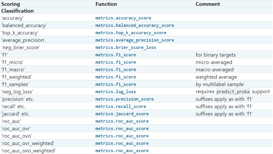Select the Classification section heading
The width and height of the screenshot is (273, 154).
tap(17, 11)
